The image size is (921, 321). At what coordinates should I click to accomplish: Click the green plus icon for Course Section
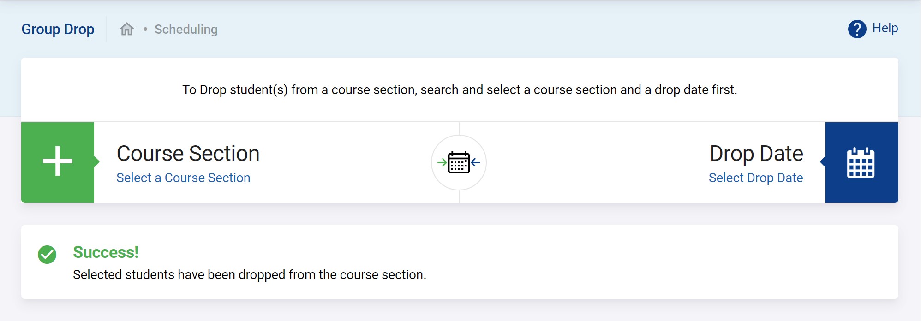coord(58,161)
